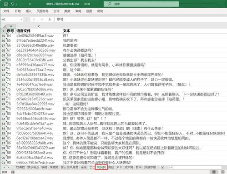Switch to Normal view in status bar
This screenshot has height=174, width=227.
(214, 172)
